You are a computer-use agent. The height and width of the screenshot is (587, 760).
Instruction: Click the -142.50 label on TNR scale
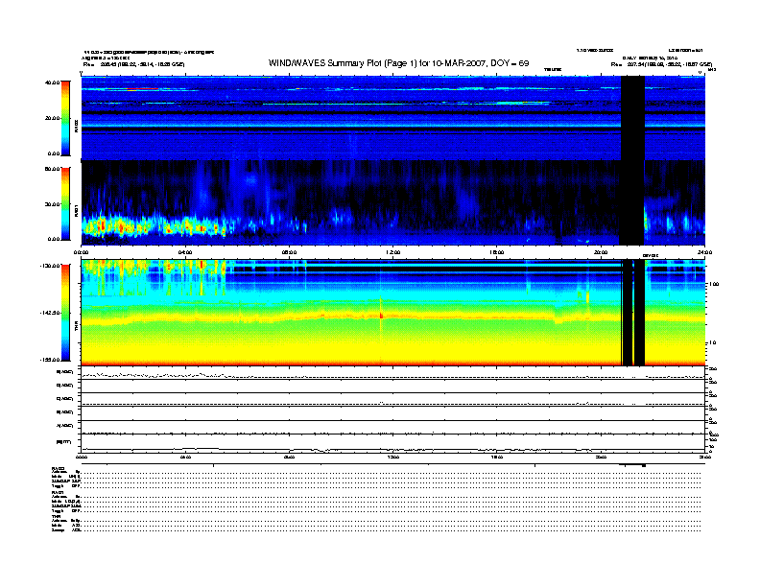pos(50,313)
